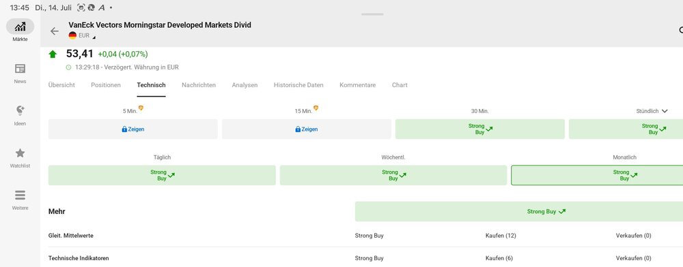Tap the Gleit. Mittelwerte row label
The width and height of the screenshot is (683, 267).
point(71,236)
